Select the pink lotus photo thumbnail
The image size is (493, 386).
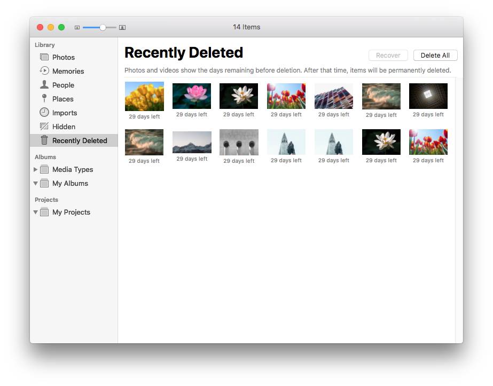[191, 97]
